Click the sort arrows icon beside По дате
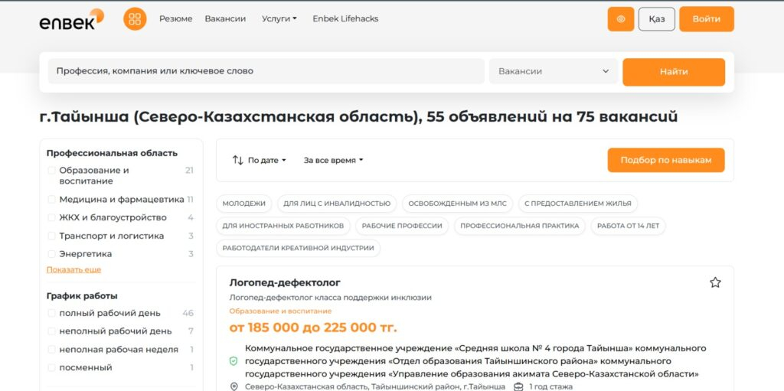The height and width of the screenshot is (391, 784). click(x=237, y=160)
